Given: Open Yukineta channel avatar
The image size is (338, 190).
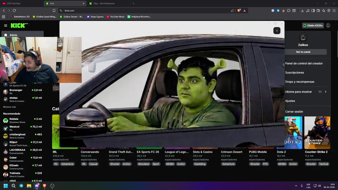Looking at the screenshot, I should [6, 175].
